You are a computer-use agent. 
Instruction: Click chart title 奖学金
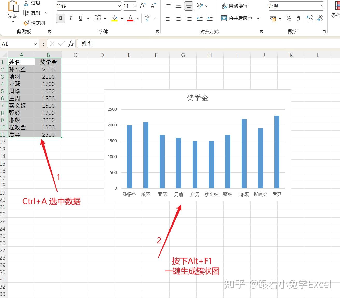click(197, 98)
